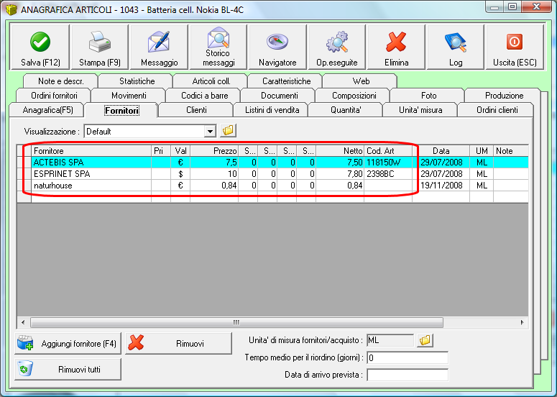
Task: Open the Log book button
Action: pyautogui.click(x=456, y=47)
